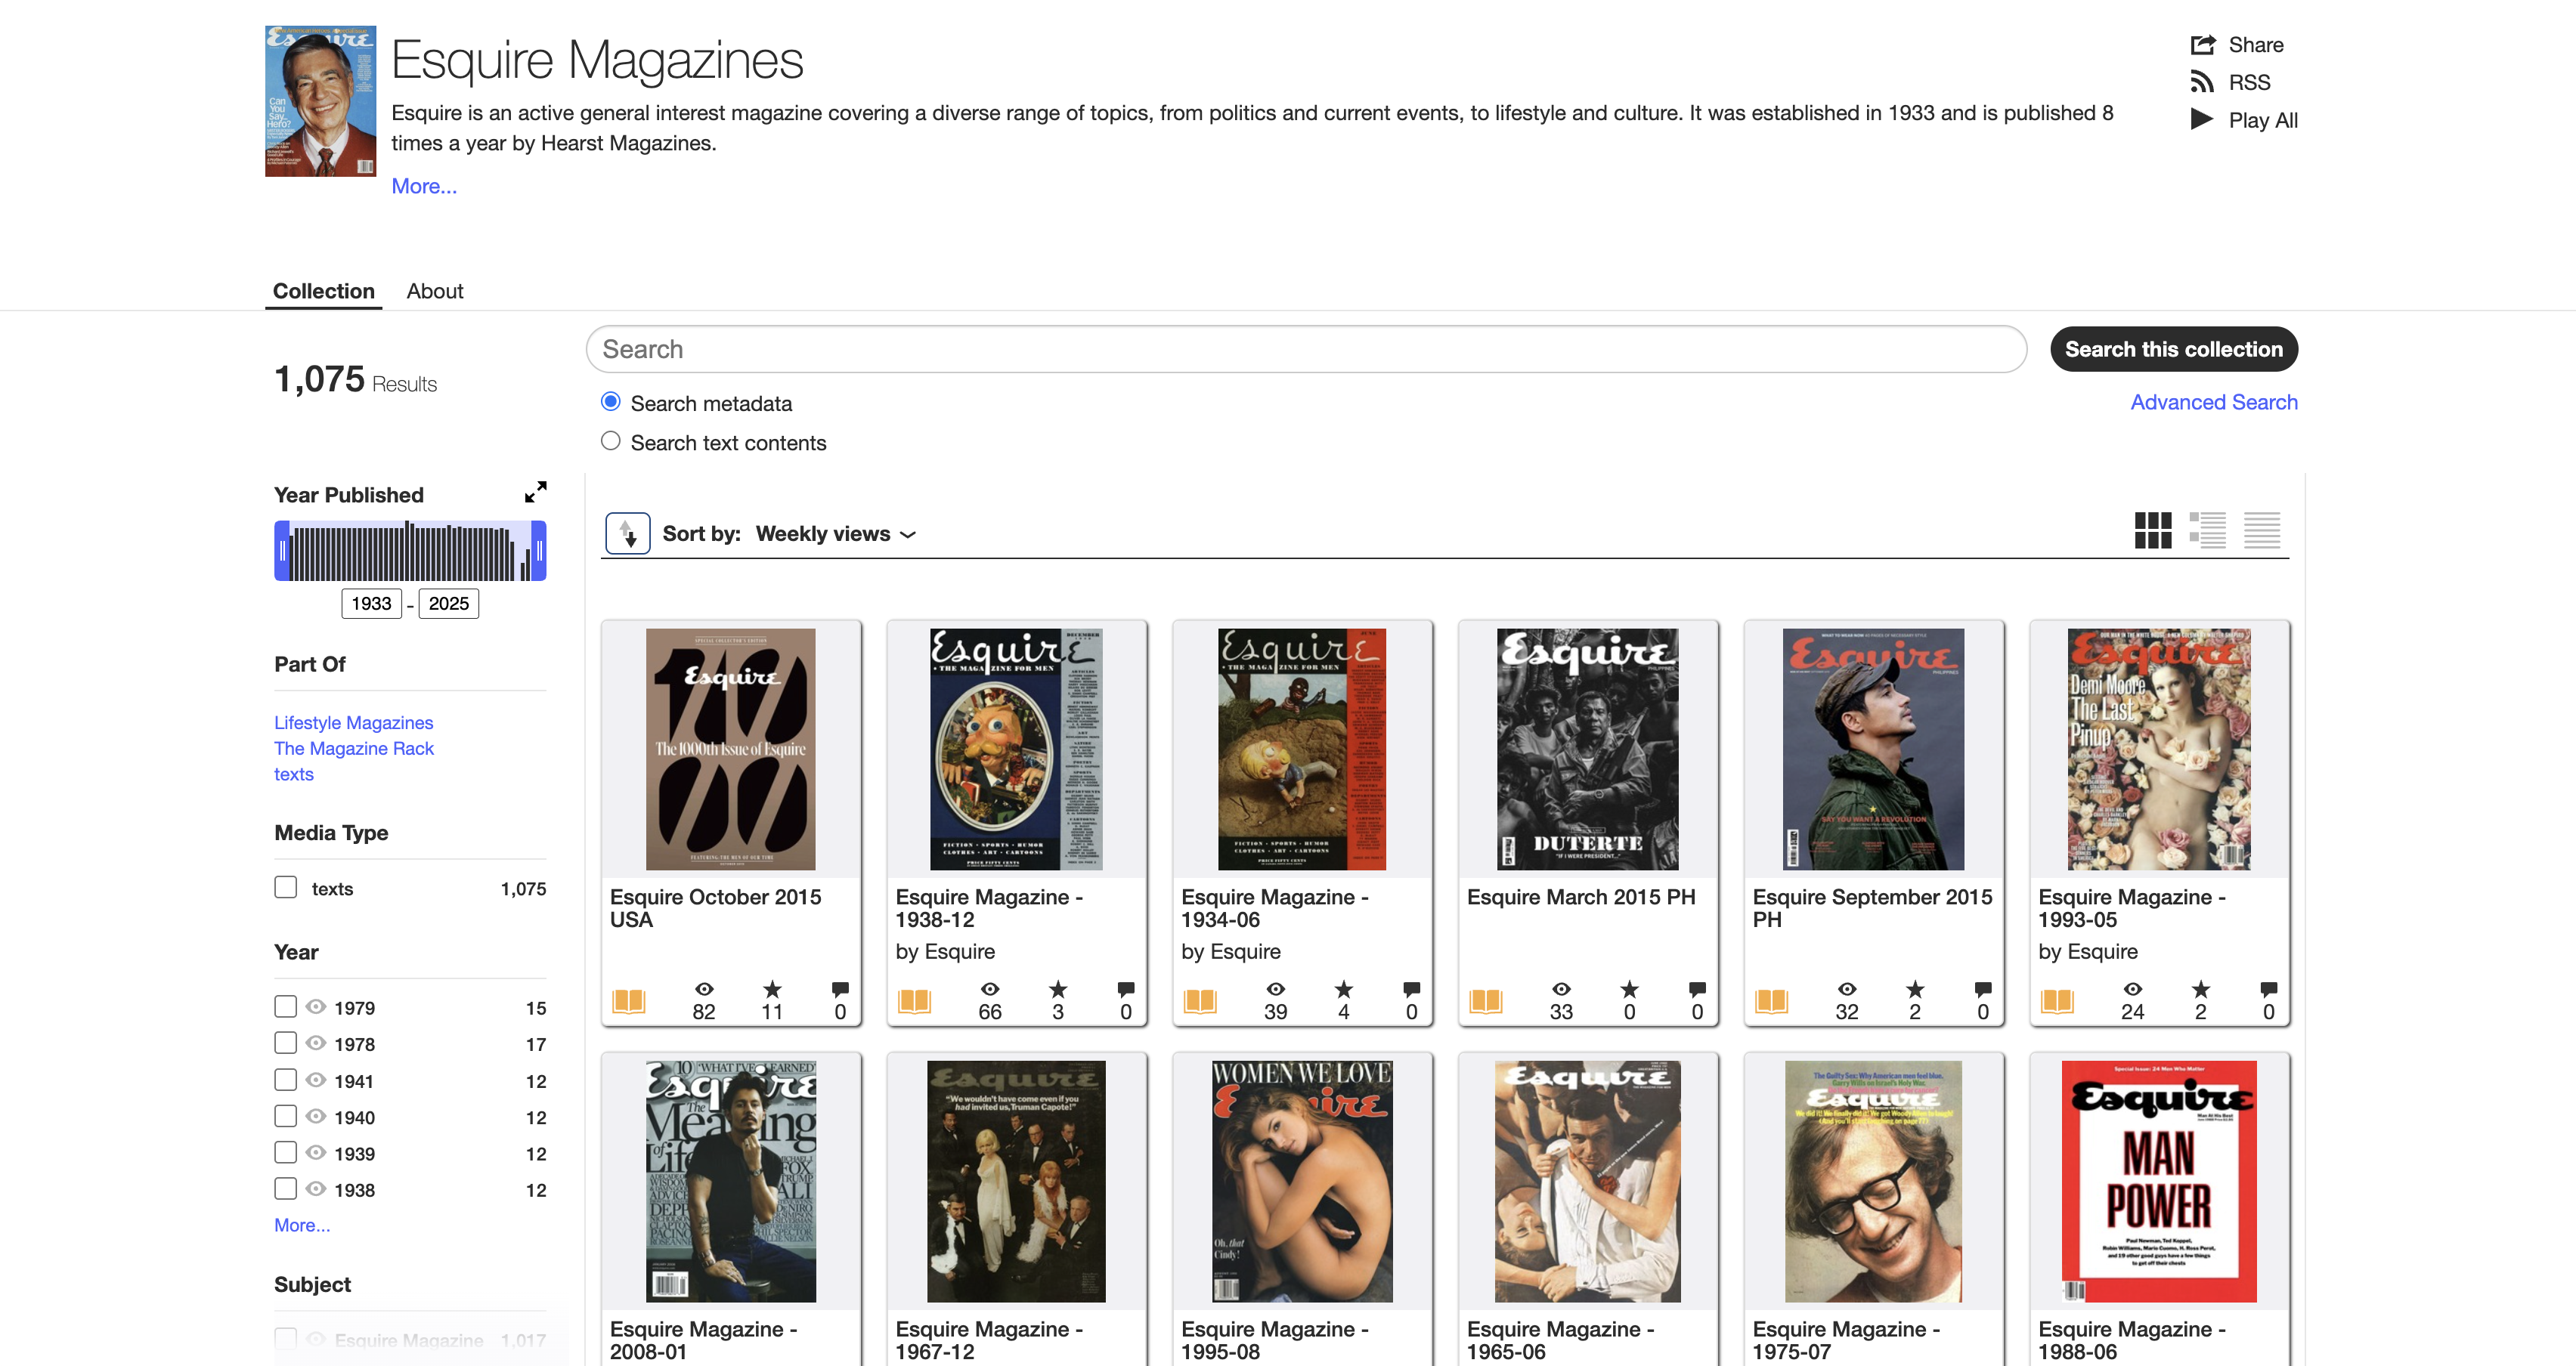Click favorites star on Esquire October 2015 USA
Image resolution: width=2576 pixels, height=1366 pixels.
[x=772, y=988]
